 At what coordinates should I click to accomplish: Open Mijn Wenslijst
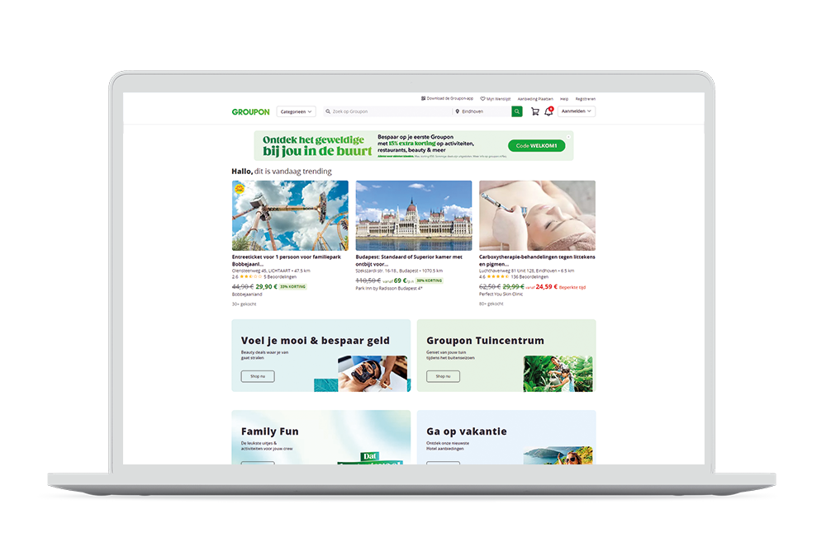pyautogui.click(x=498, y=99)
